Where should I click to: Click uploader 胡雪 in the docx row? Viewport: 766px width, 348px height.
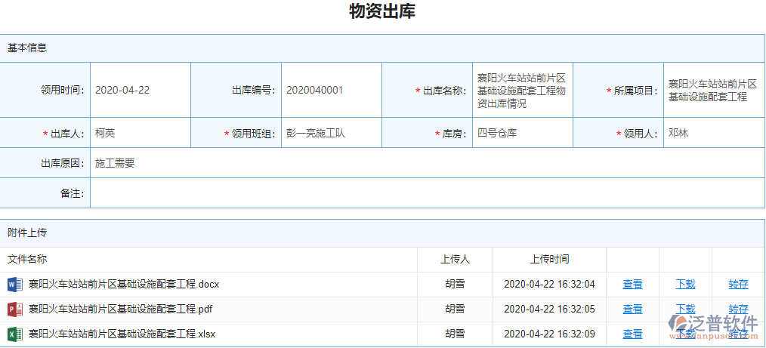click(x=455, y=284)
